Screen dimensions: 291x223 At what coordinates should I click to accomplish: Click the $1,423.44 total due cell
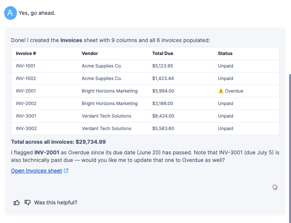[x=163, y=78]
